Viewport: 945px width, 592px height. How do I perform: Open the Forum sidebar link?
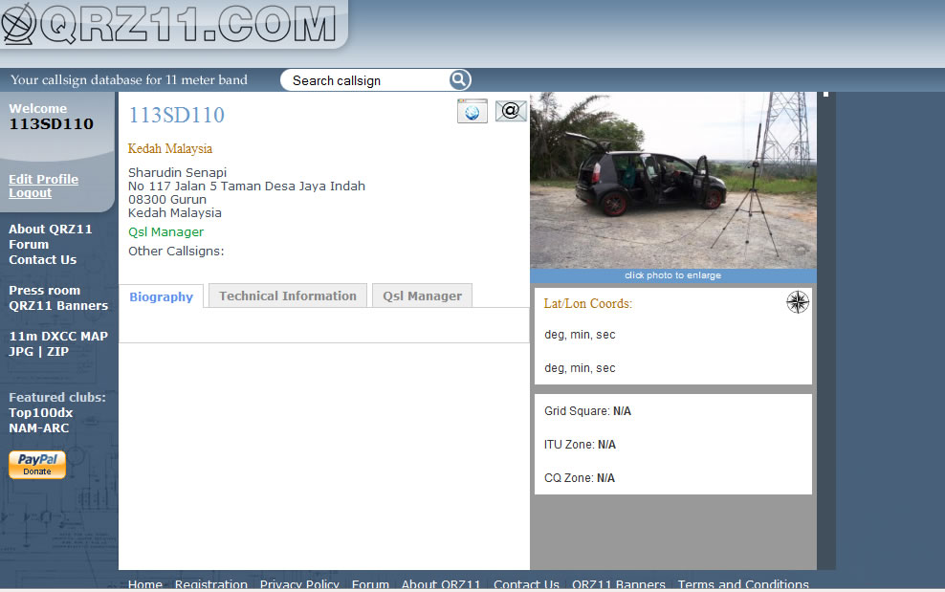pyautogui.click(x=29, y=245)
